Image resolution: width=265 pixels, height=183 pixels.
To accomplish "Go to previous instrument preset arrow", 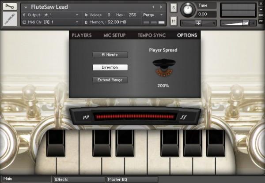I will [x=153, y=7].
